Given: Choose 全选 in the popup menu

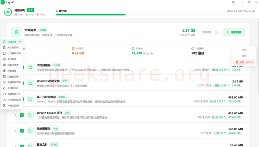Looking at the screenshot, I should [x=244, y=50].
